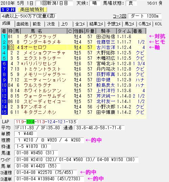Select horse name メモリージャグラー
This screenshot has height=182, width=169.
pos(45,74)
